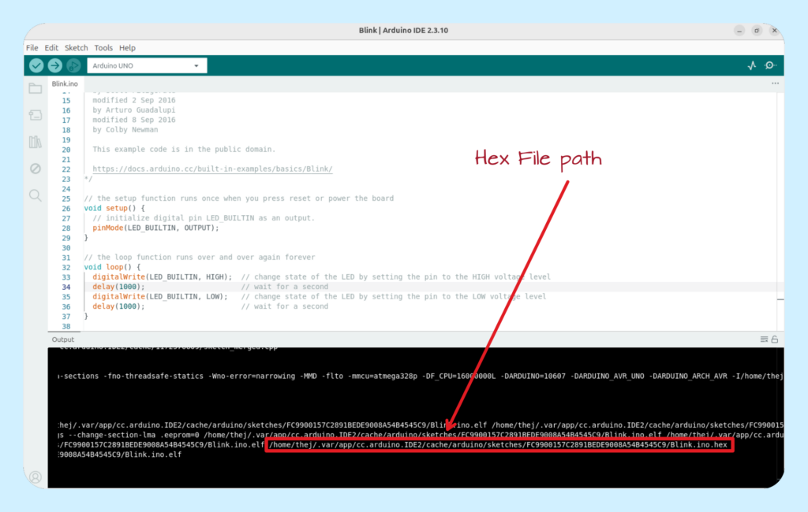Open the account profile icon
The image size is (808, 512).
tap(35, 477)
